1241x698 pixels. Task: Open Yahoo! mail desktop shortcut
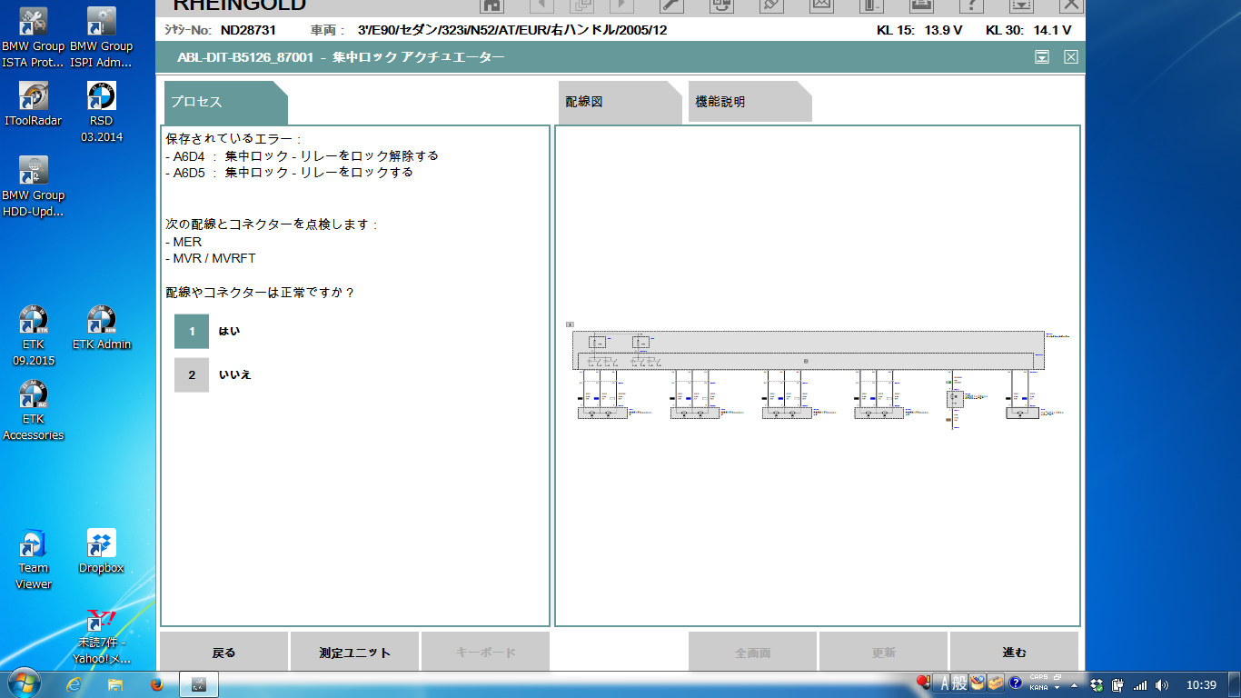click(x=101, y=636)
